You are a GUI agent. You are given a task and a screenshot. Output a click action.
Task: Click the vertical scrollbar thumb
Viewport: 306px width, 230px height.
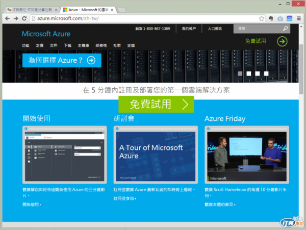[x=301, y=69]
